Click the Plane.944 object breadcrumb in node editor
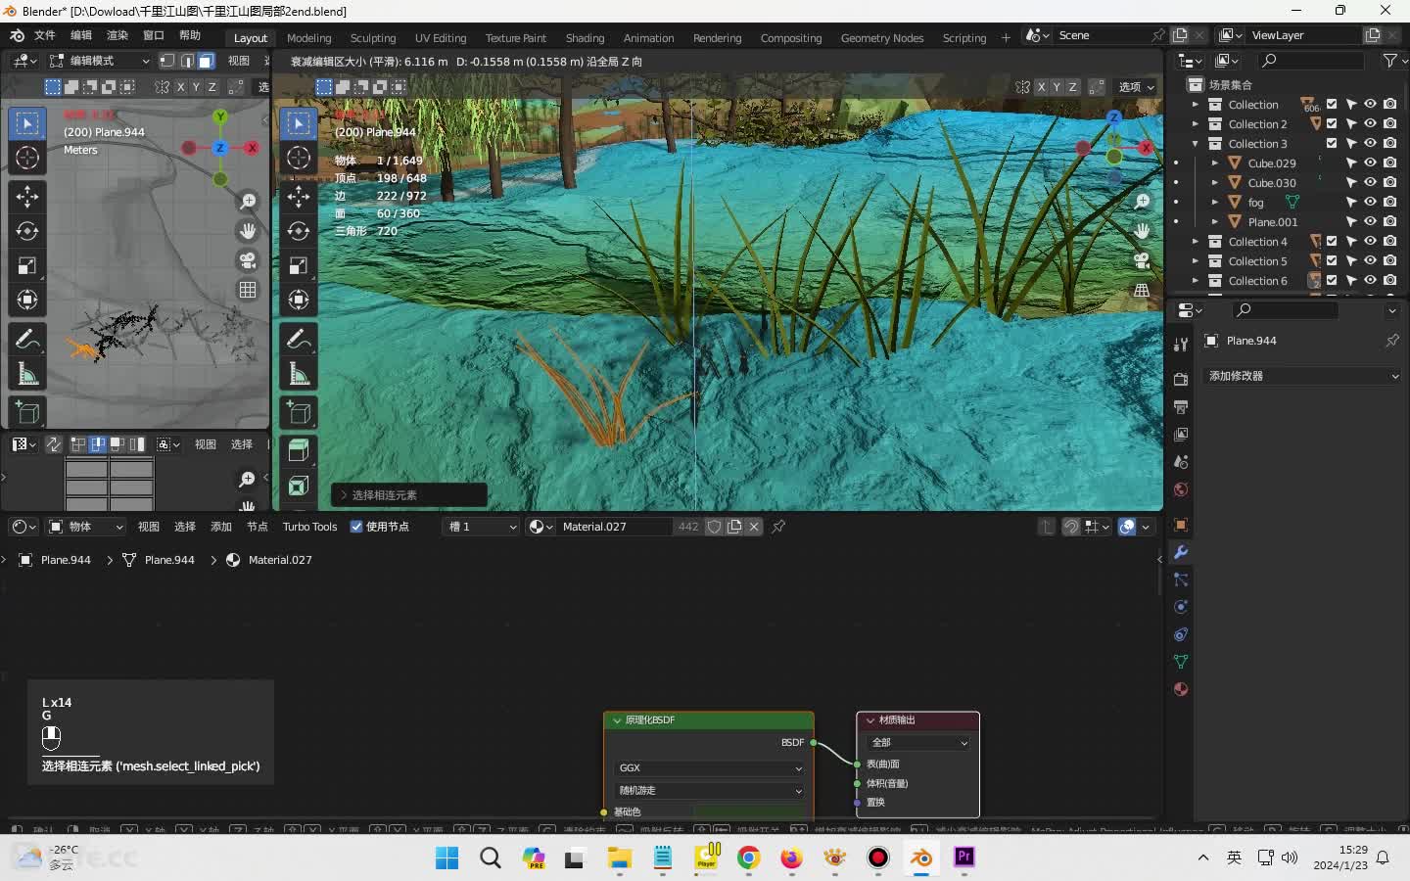 click(x=55, y=560)
